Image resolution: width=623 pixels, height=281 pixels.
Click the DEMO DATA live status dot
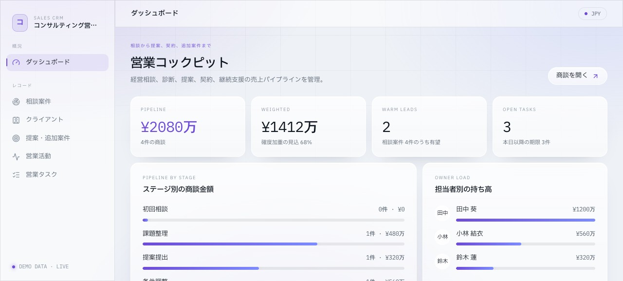[14, 267]
